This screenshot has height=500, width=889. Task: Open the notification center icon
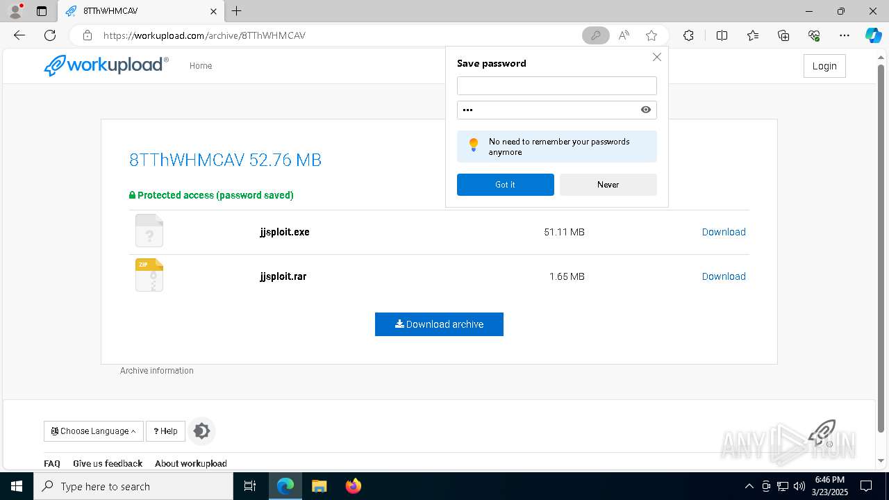[866, 486]
